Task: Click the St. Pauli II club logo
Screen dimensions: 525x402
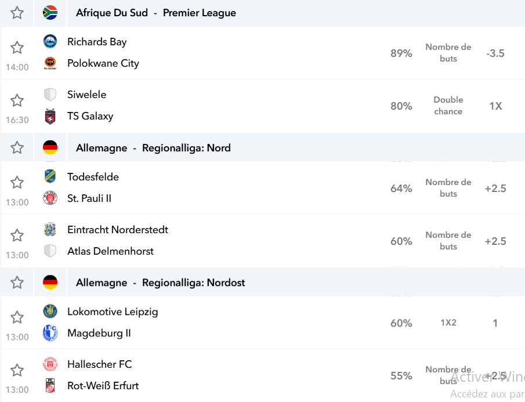Action: (50, 198)
